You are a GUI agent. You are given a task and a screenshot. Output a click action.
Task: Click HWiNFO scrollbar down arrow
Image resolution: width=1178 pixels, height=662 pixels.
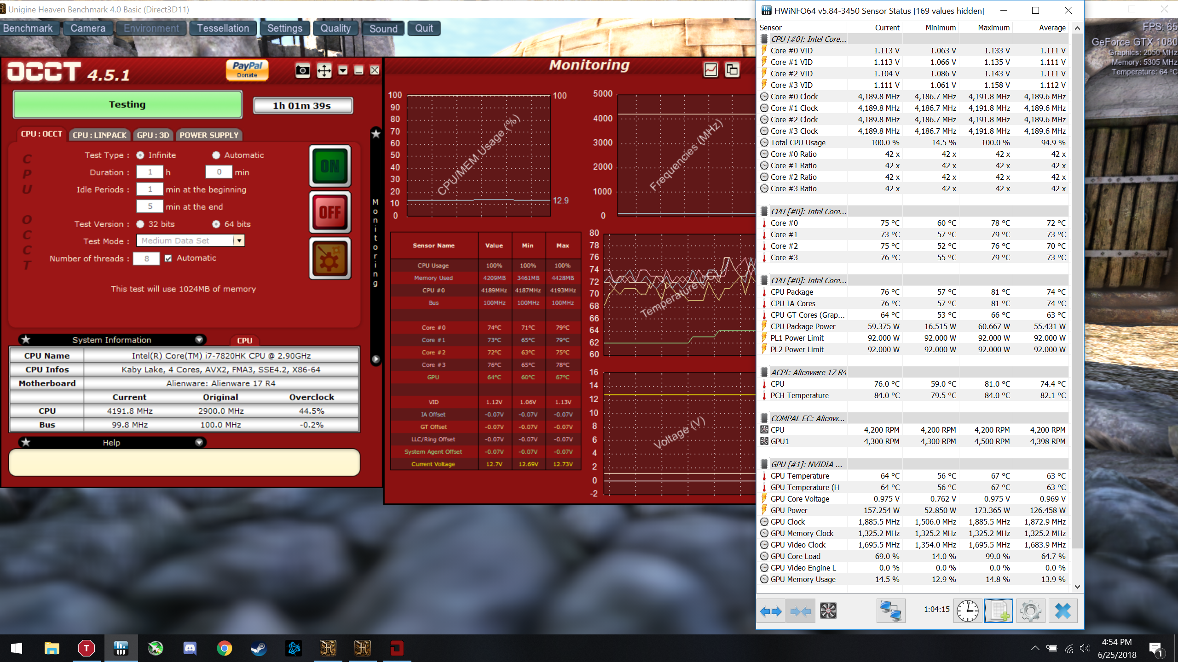1077,587
